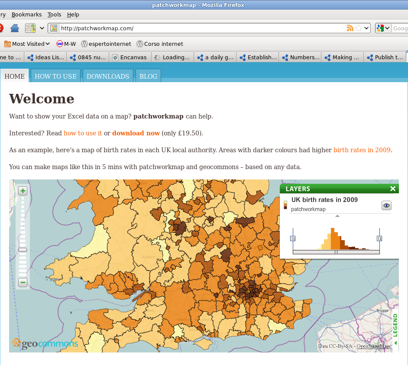Zoom out with the map minus button
Screen dimensions: 408x365
tap(23, 282)
